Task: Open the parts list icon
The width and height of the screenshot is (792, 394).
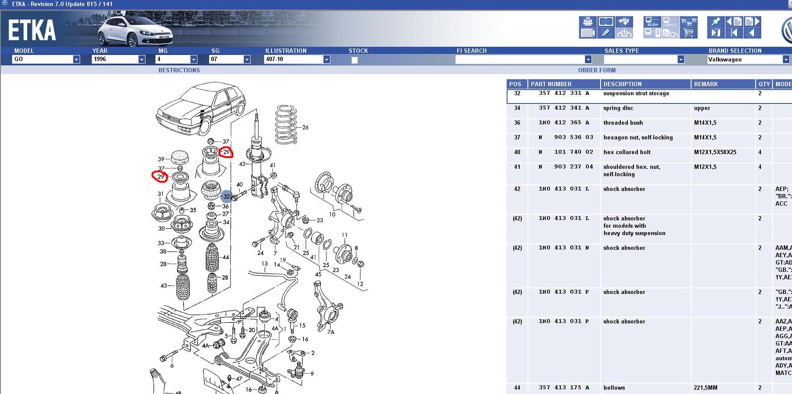Action: coord(588,33)
